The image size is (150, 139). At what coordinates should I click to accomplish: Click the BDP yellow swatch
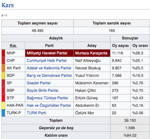click(x=3, y=76)
